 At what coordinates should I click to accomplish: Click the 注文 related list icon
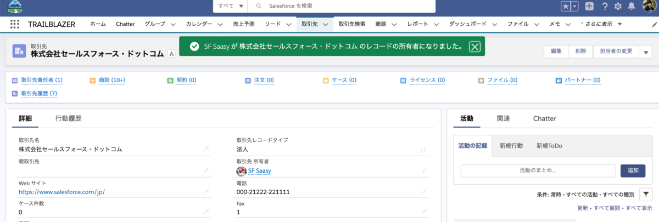[x=248, y=81]
